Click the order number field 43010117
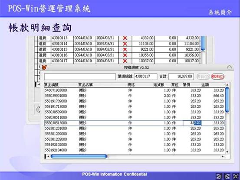Image resolution: width=240 pixels, height=180 pixels. 145,77
